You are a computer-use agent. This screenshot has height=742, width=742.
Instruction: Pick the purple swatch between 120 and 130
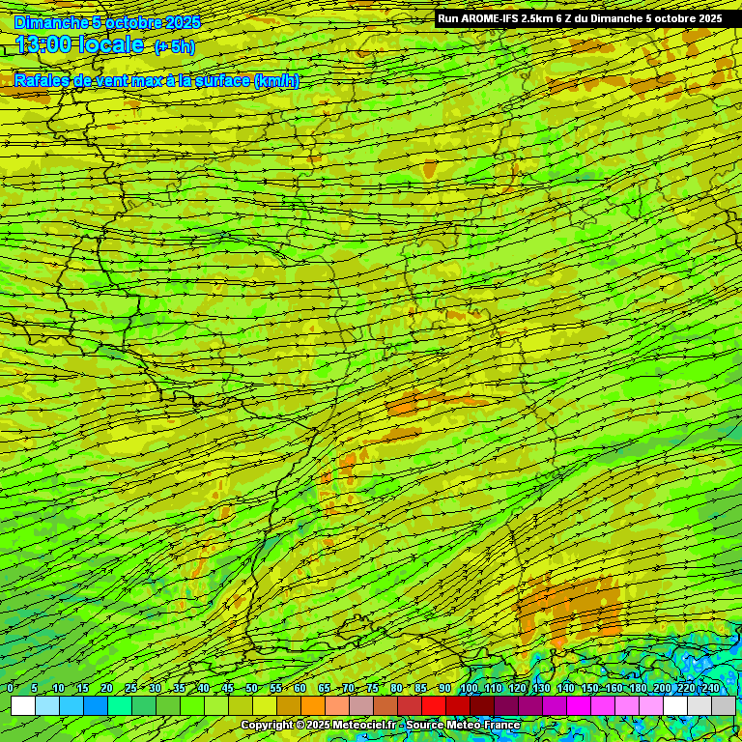point(529,706)
